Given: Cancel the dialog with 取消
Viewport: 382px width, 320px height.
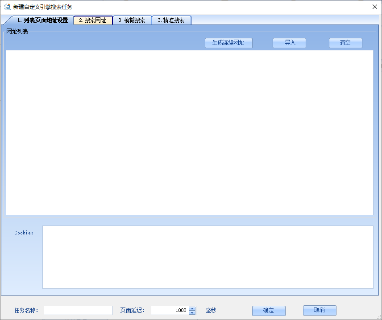Looking at the screenshot, I should [320, 310].
